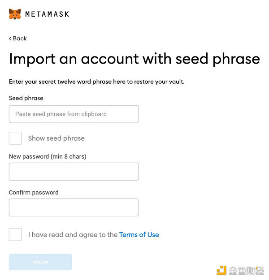
Task: Click the MetaMask fox logo
Action: coord(15,14)
